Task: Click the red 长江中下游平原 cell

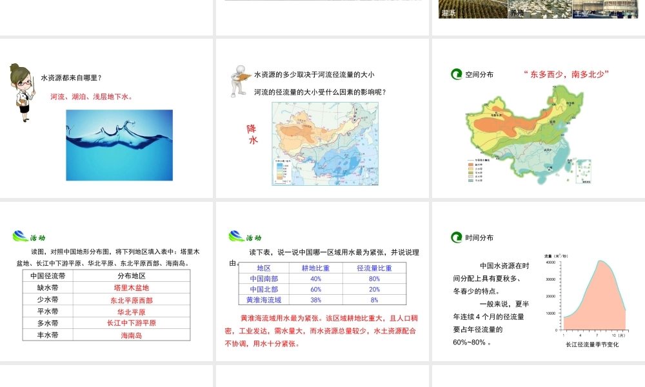Action: pyautogui.click(x=132, y=323)
